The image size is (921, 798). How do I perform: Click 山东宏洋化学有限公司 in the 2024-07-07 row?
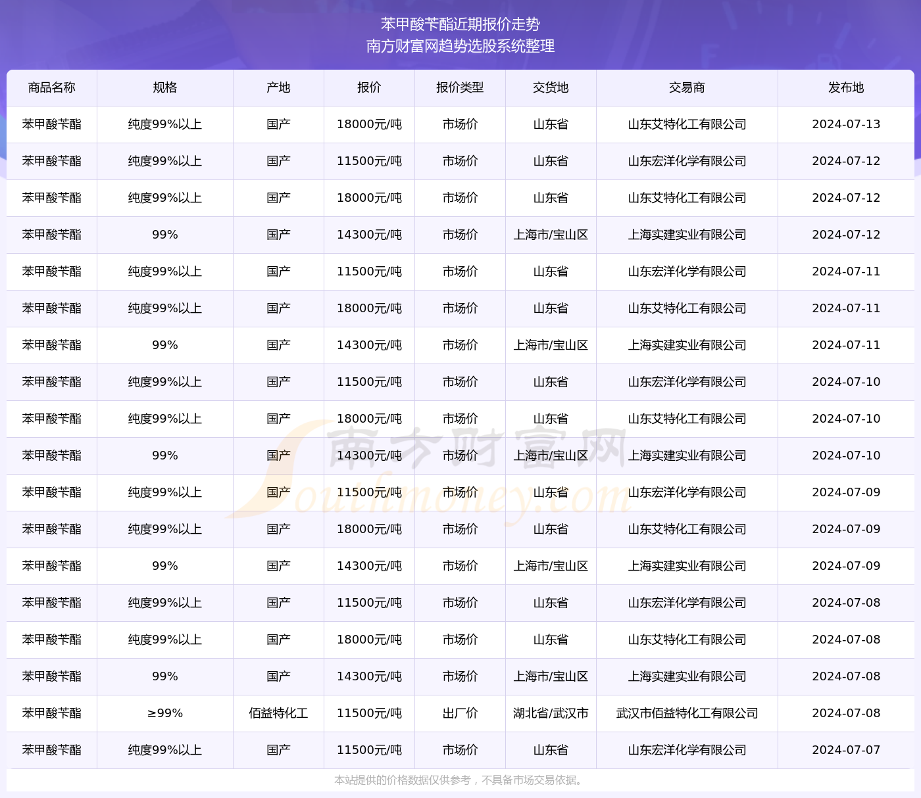(x=687, y=750)
